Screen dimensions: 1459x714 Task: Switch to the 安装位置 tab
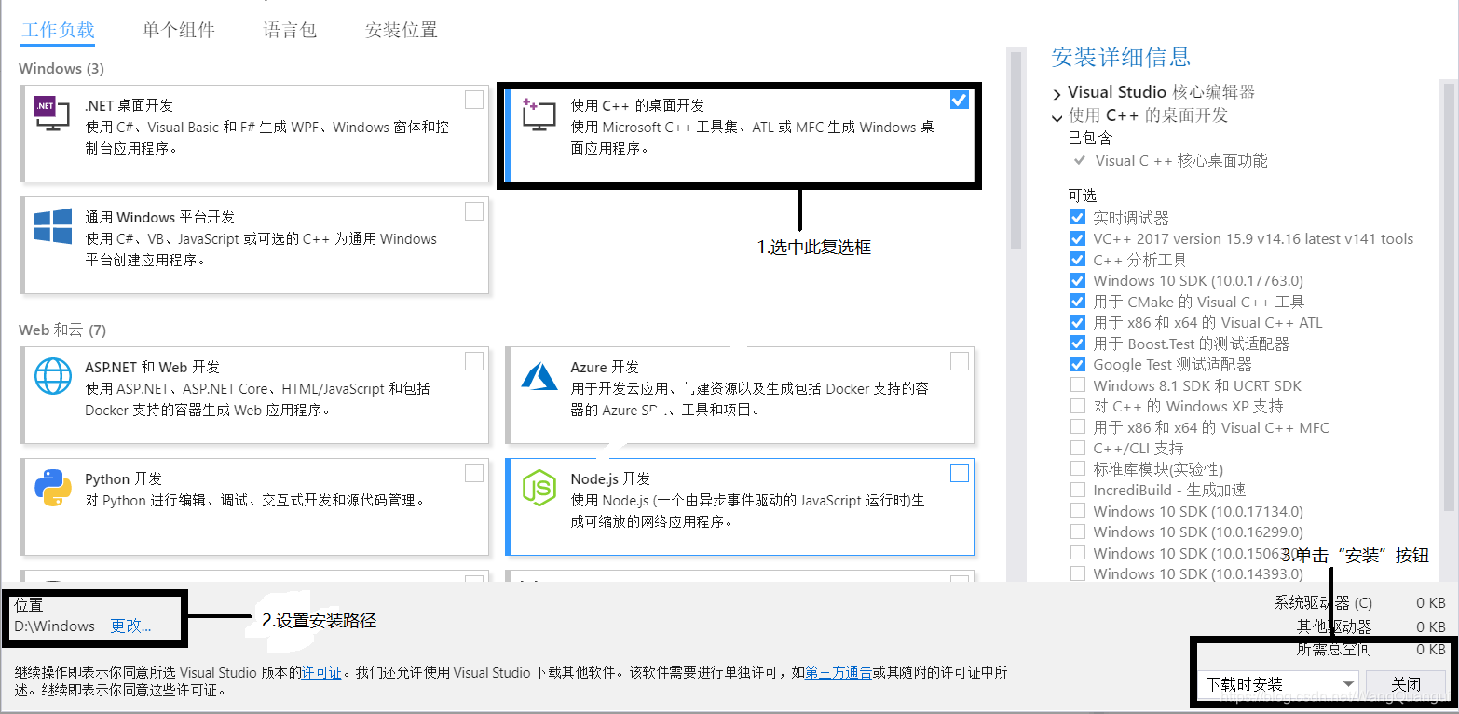click(x=402, y=30)
